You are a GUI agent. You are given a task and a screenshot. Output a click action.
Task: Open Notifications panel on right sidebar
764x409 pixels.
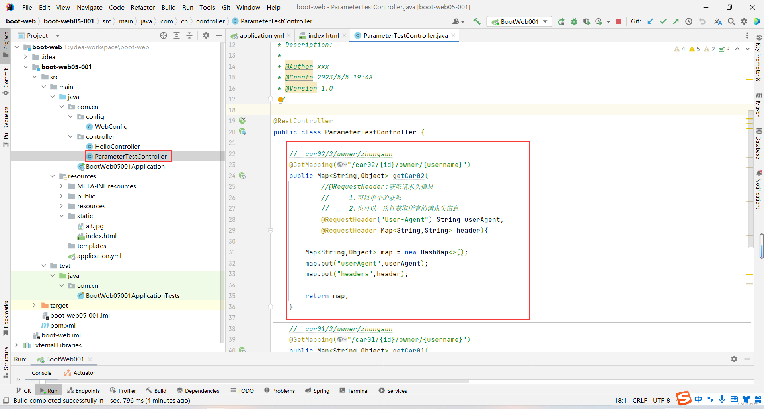[x=759, y=190]
